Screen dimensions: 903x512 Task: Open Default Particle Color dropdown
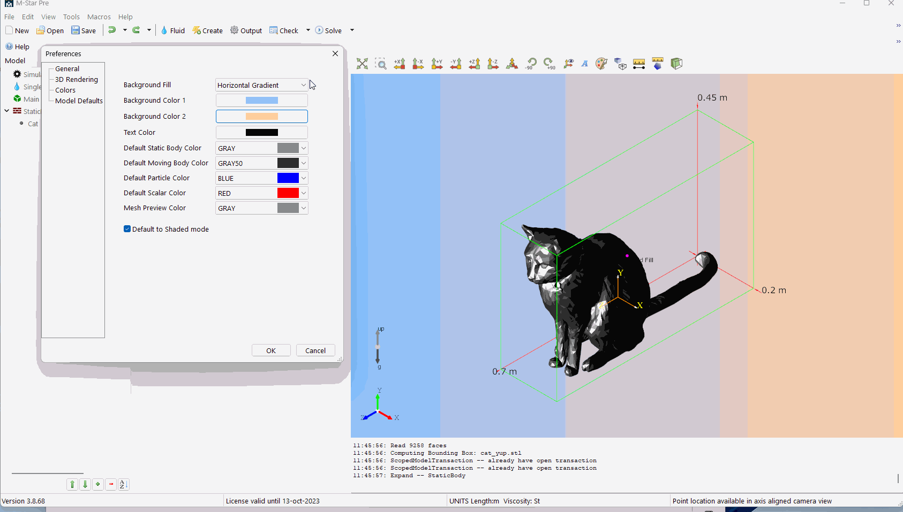pos(261,178)
